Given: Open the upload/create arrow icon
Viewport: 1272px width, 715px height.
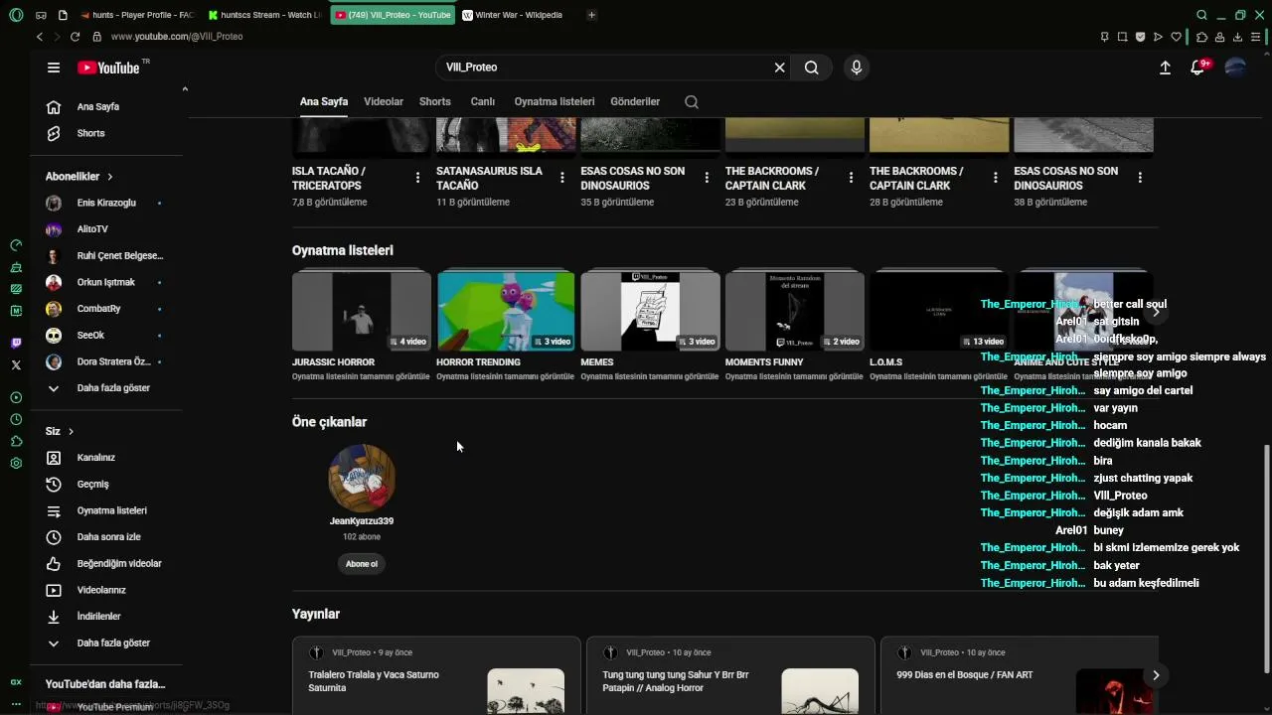Looking at the screenshot, I should (1166, 68).
